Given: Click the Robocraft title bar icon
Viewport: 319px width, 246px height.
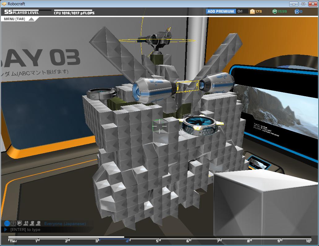Looking at the screenshot, I should coord(4,4).
